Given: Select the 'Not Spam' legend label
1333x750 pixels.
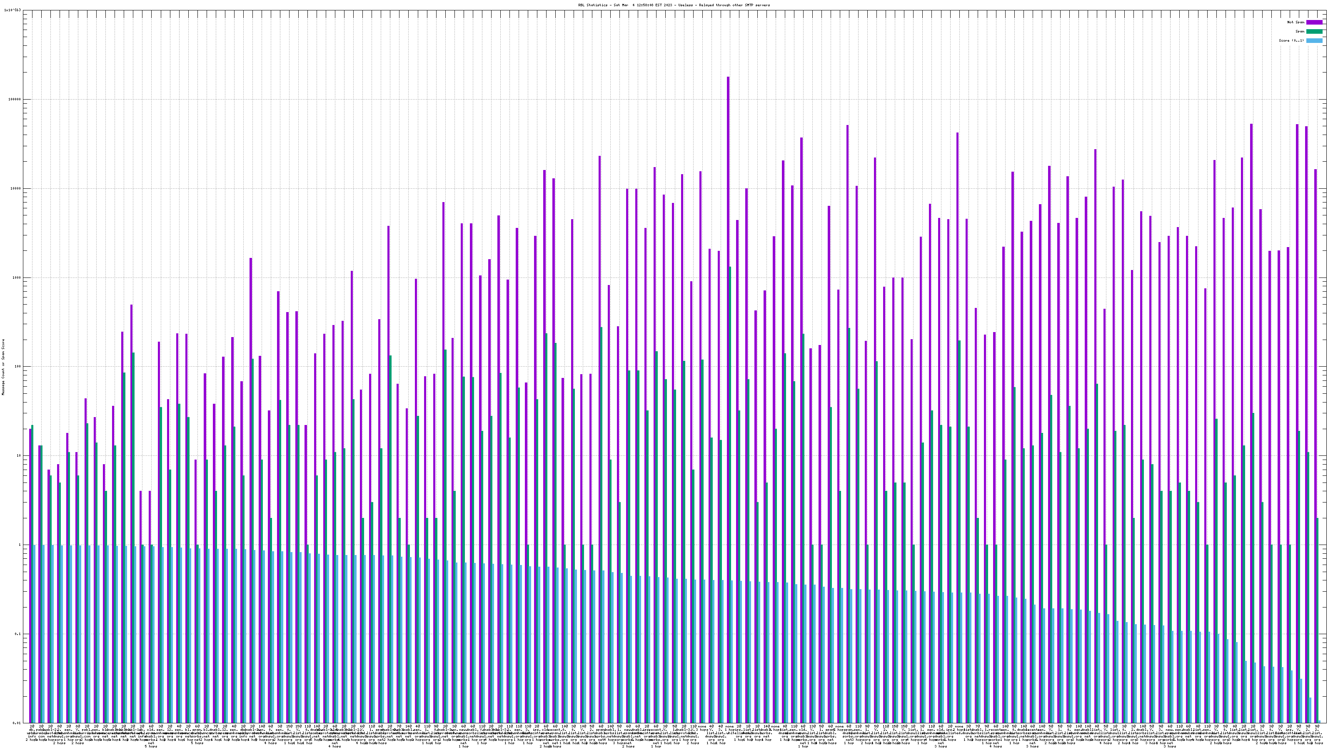Looking at the screenshot, I should point(1296,22).
